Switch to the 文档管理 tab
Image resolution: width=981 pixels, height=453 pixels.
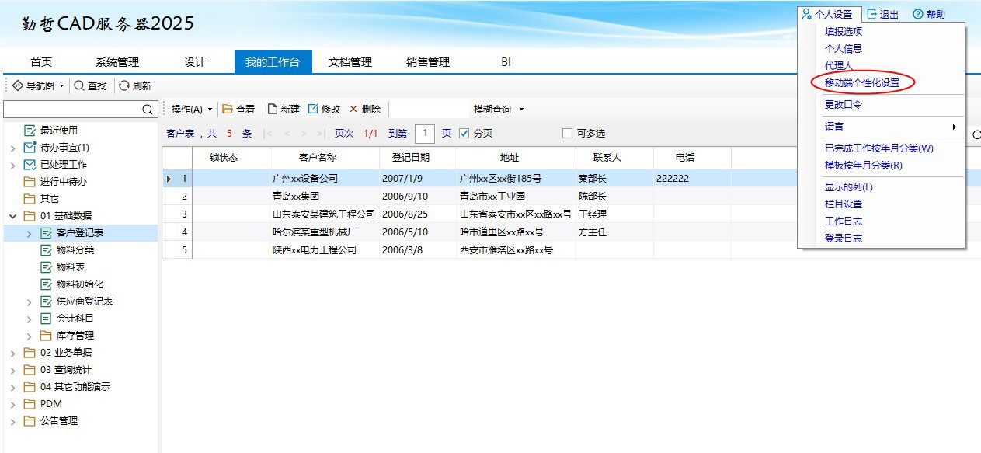(x=350, y=62)
